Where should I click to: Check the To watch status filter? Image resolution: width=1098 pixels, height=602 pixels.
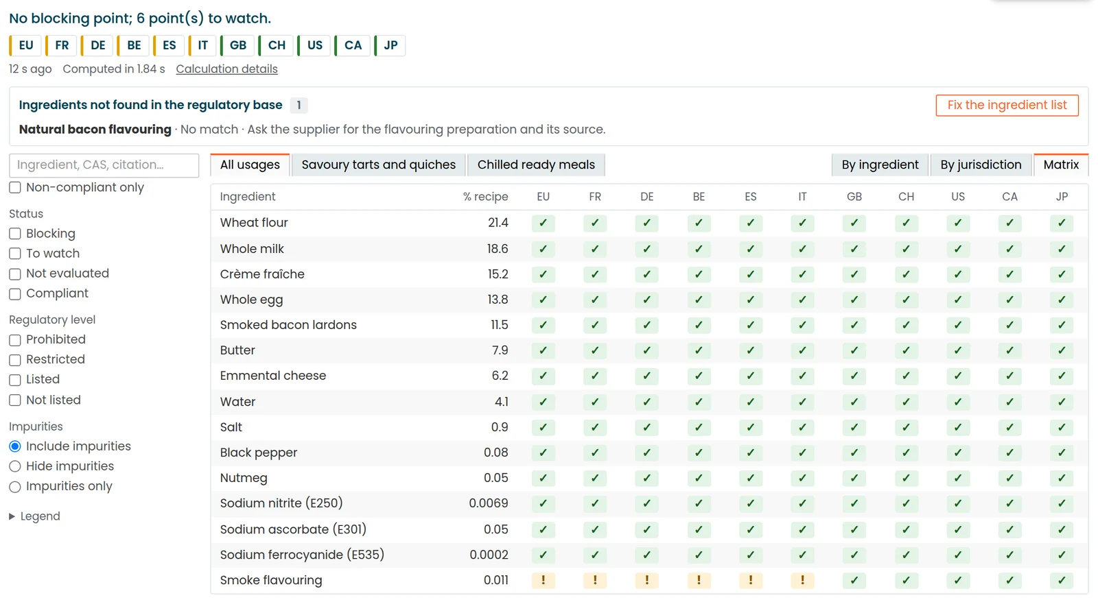click(15, 254)
